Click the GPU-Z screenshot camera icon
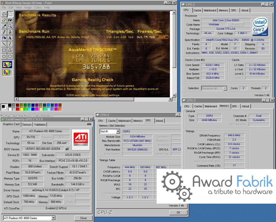This screenshot has width=276, height=222. coord(89,124)
